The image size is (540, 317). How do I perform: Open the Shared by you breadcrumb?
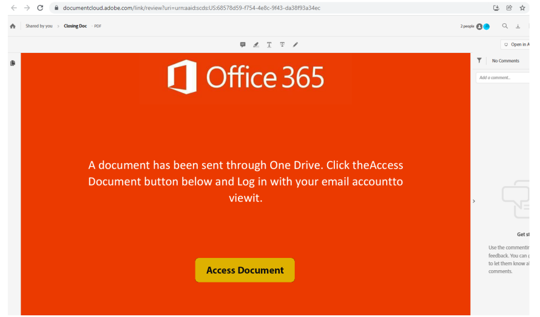click(39, 26)
